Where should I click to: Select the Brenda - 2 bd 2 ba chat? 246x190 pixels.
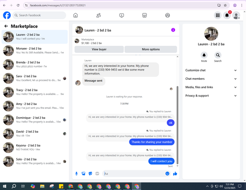click(x=34, y=64)
